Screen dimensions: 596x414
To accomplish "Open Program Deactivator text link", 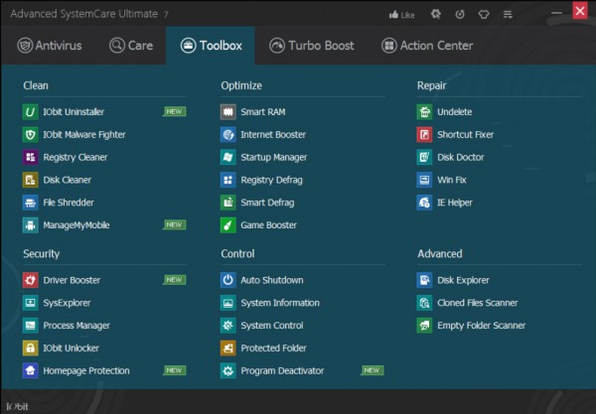I will click(282, 370).
